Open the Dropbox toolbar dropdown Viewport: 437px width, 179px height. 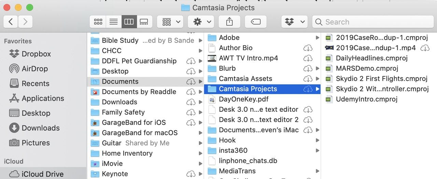point(294,22)
